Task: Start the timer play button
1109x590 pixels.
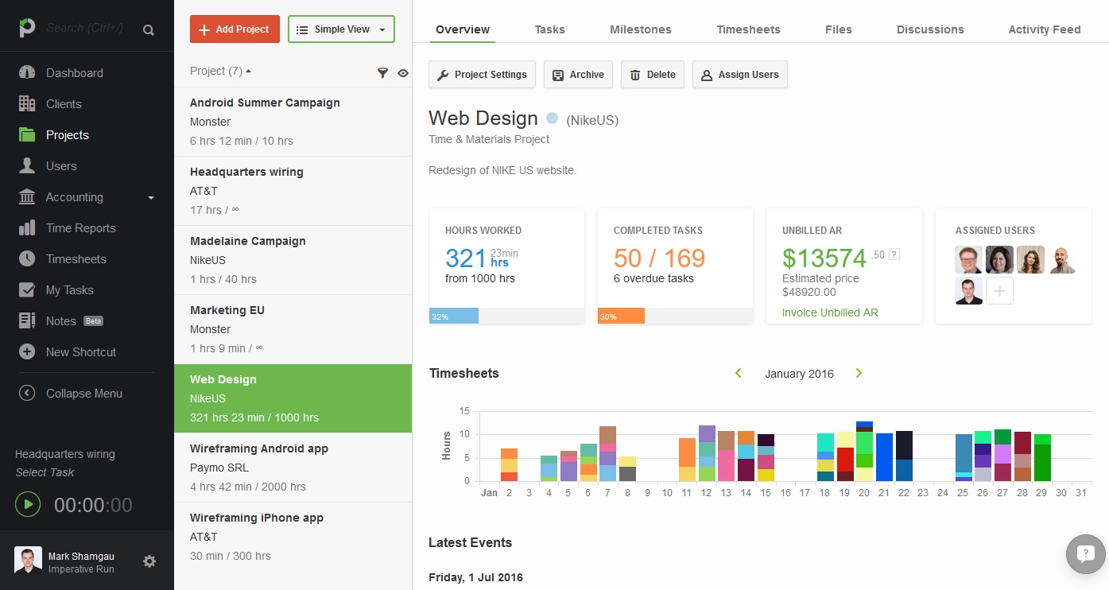Action: tap(28, 504)
